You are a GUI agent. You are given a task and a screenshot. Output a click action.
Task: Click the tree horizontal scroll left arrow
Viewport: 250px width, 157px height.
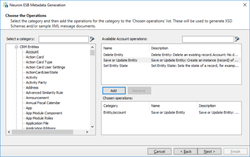coord(9,132)
